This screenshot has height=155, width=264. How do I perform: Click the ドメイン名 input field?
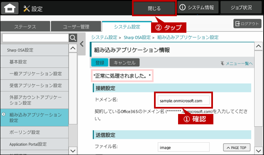coord(183,100)
